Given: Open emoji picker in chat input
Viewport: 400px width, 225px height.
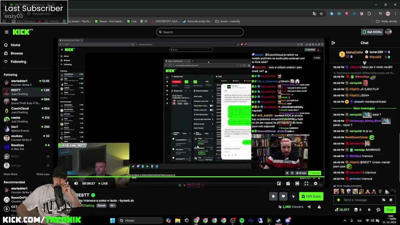Looking at the screenshot, I should 391,200.
